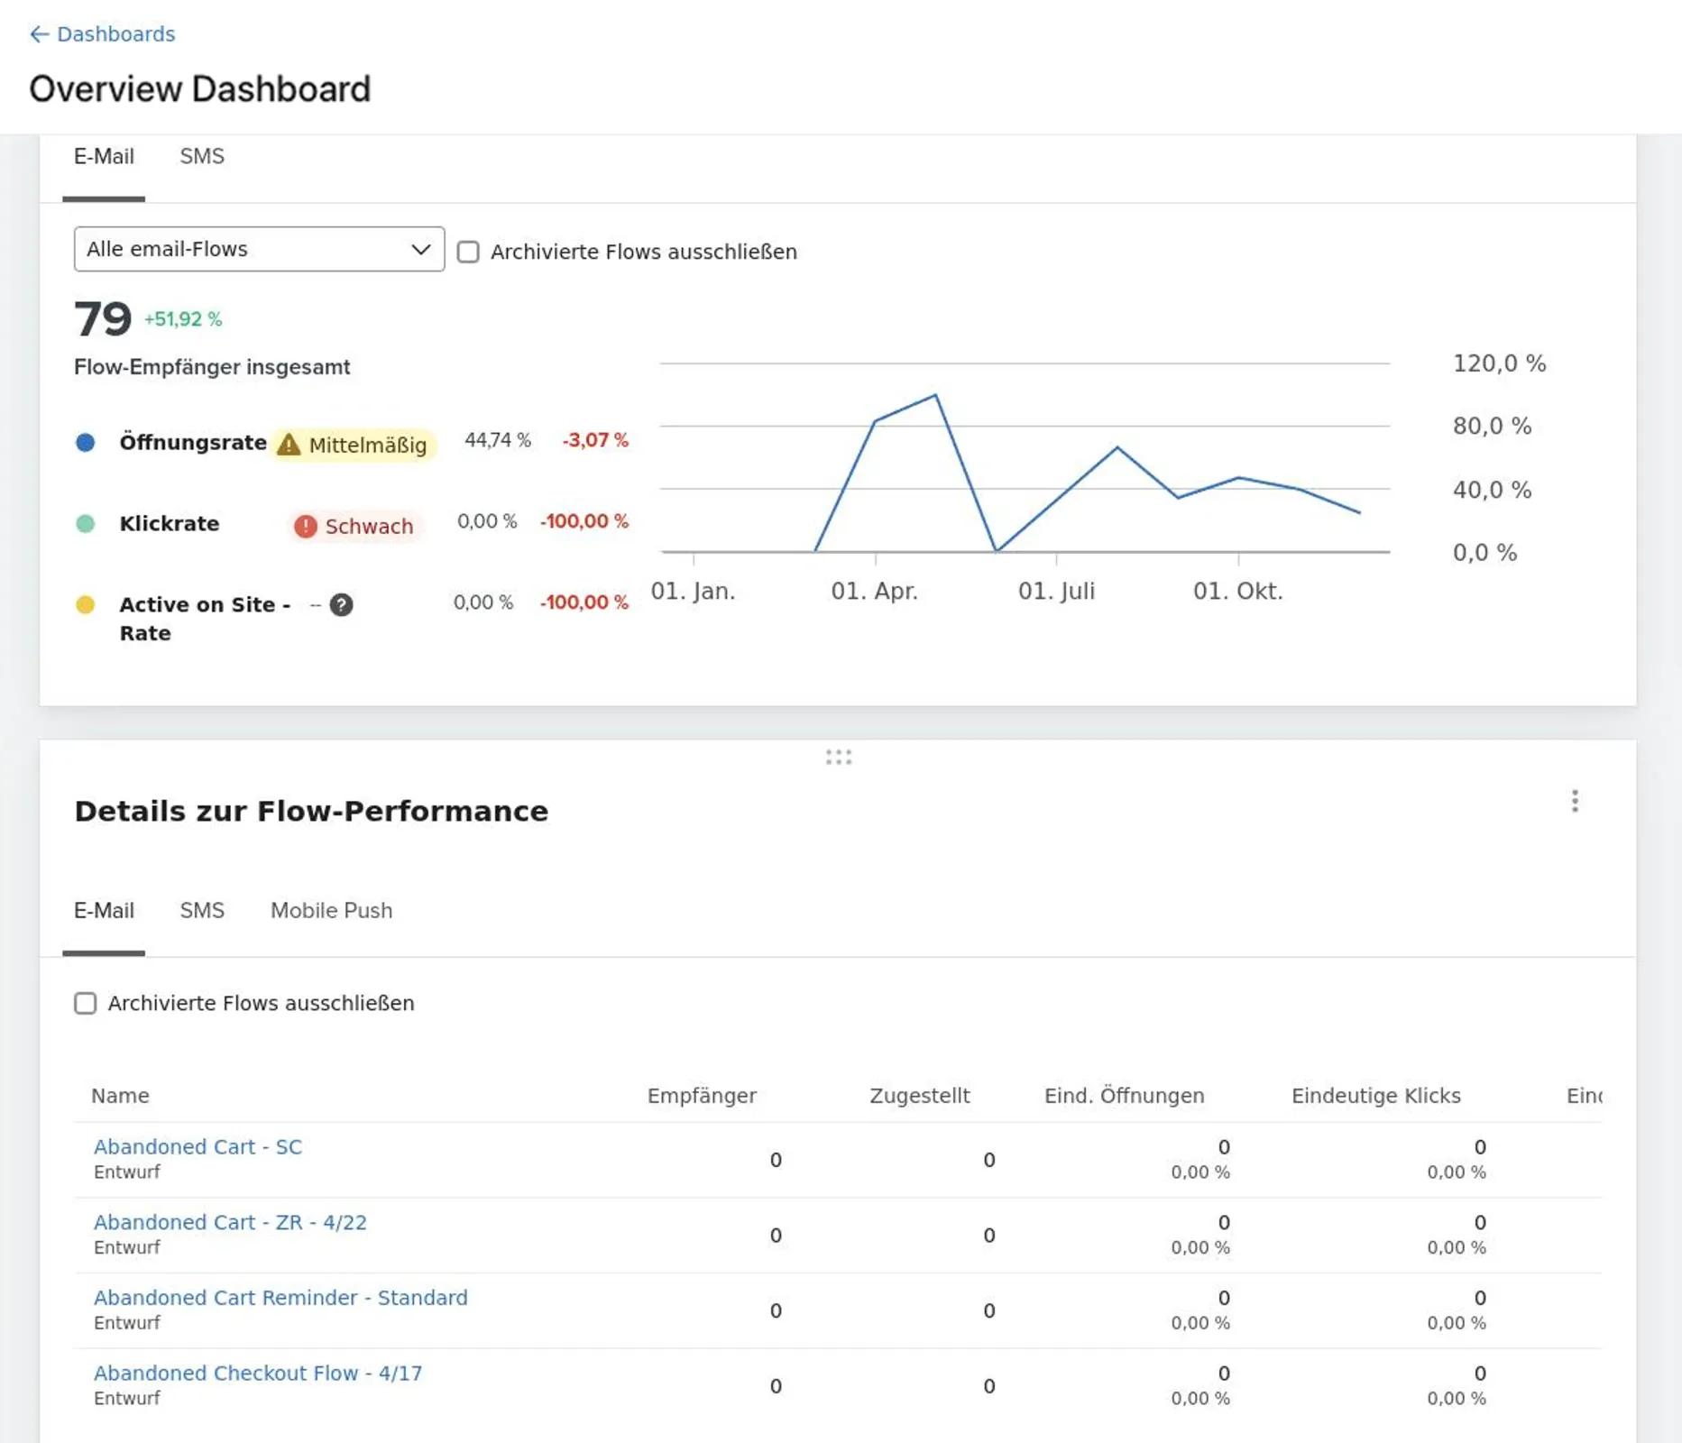
Task: Click the blue Öffnungsrate legend dot
Action: 86,443
